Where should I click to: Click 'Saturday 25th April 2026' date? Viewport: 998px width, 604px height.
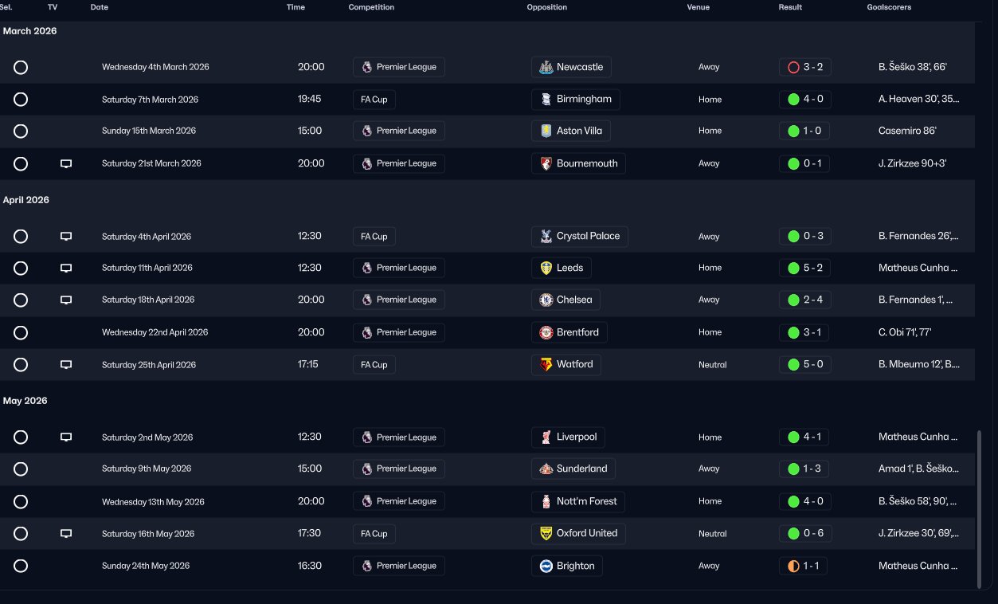coord(149,365)
